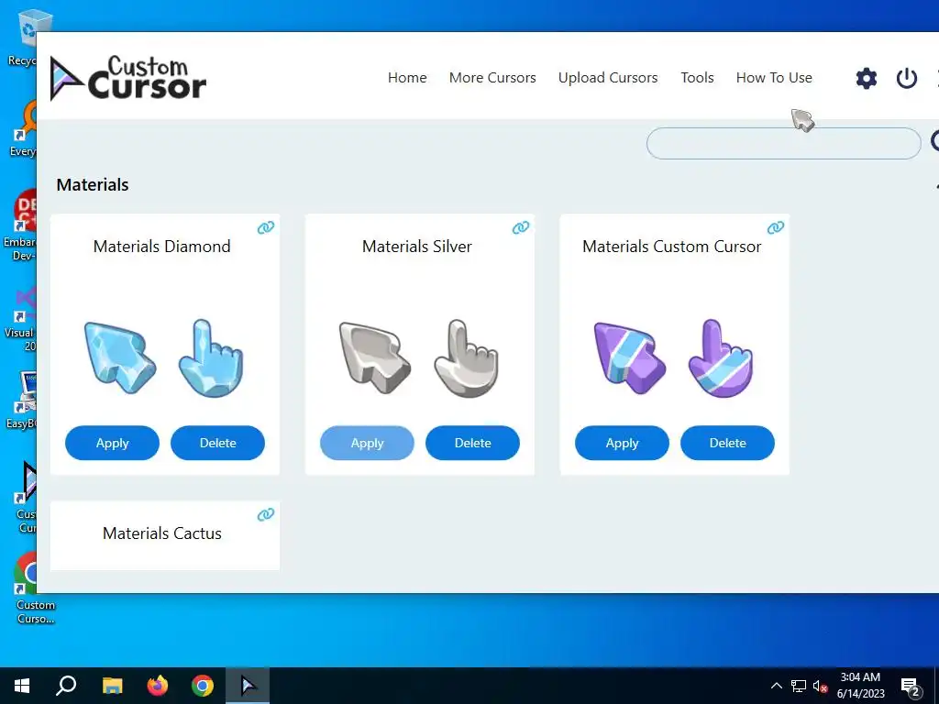
Task: Click the Custom Cursor logo
Action: coord(128,79)
